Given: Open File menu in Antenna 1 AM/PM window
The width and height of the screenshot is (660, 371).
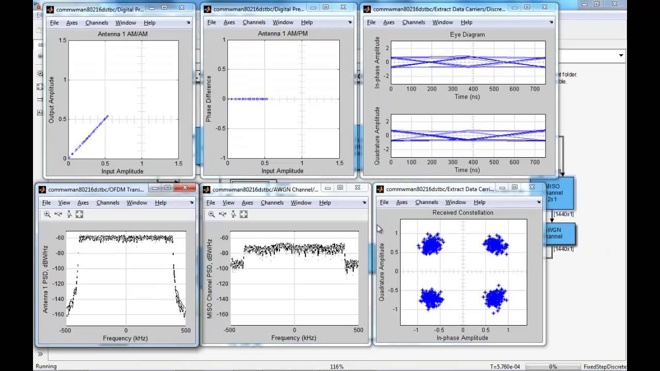Looking at the screenshot, I should (x=212, y=22).
